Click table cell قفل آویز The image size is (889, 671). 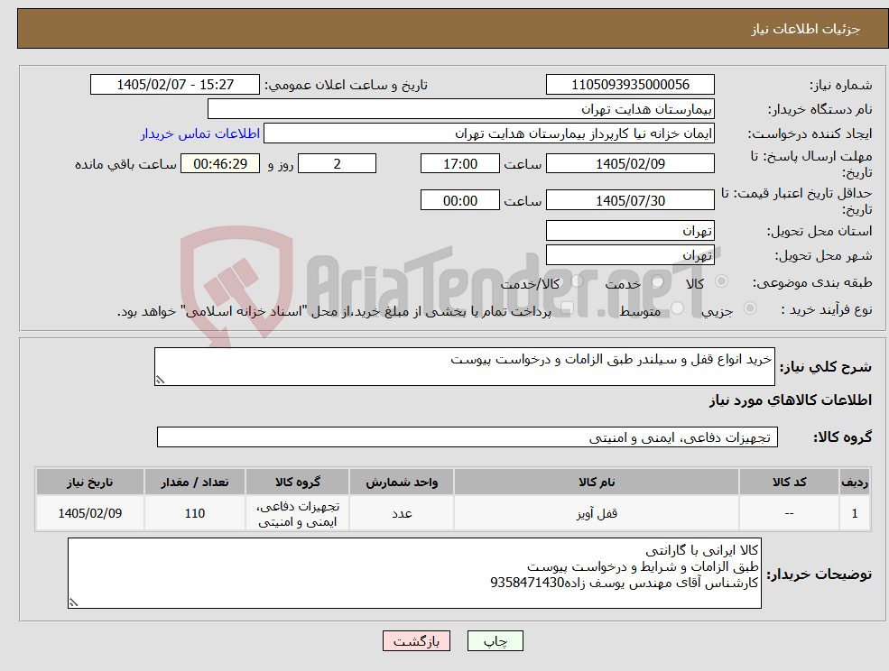pyautogui.click(x=597, y=513)
